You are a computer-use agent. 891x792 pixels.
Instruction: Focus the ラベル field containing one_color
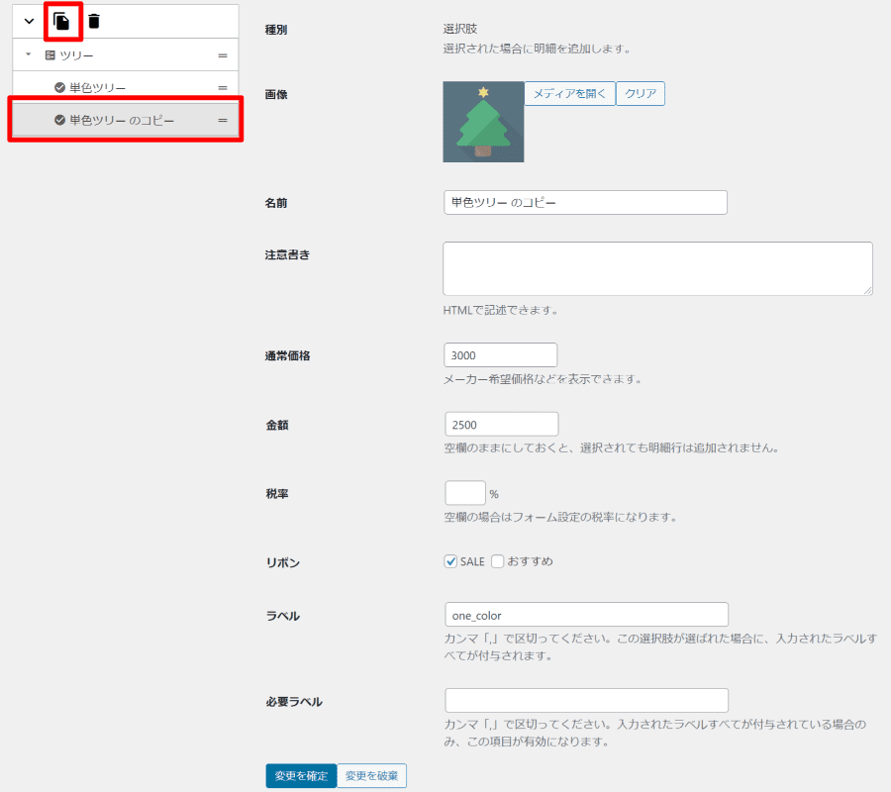[x=586, y=615]
